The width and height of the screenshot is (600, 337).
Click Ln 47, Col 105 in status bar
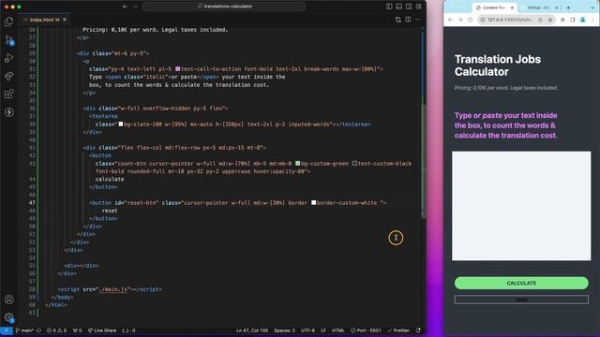[252, 330]
